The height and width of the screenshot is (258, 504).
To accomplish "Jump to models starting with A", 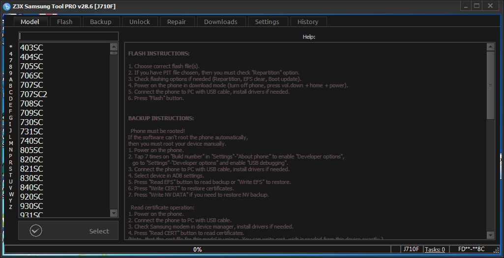I will [11, 79].
